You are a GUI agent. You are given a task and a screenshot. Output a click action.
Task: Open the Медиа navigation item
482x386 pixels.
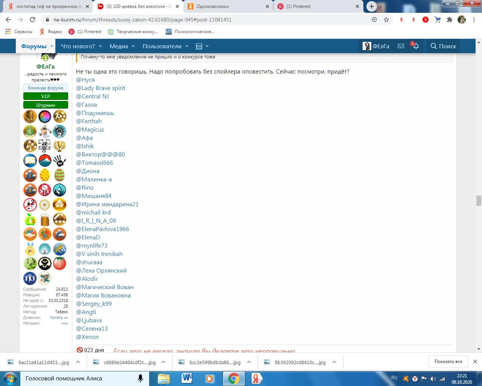pyautogui.click(x=119, y=46)
